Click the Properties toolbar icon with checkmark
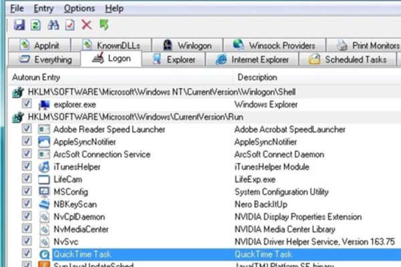 pos(70,25)
